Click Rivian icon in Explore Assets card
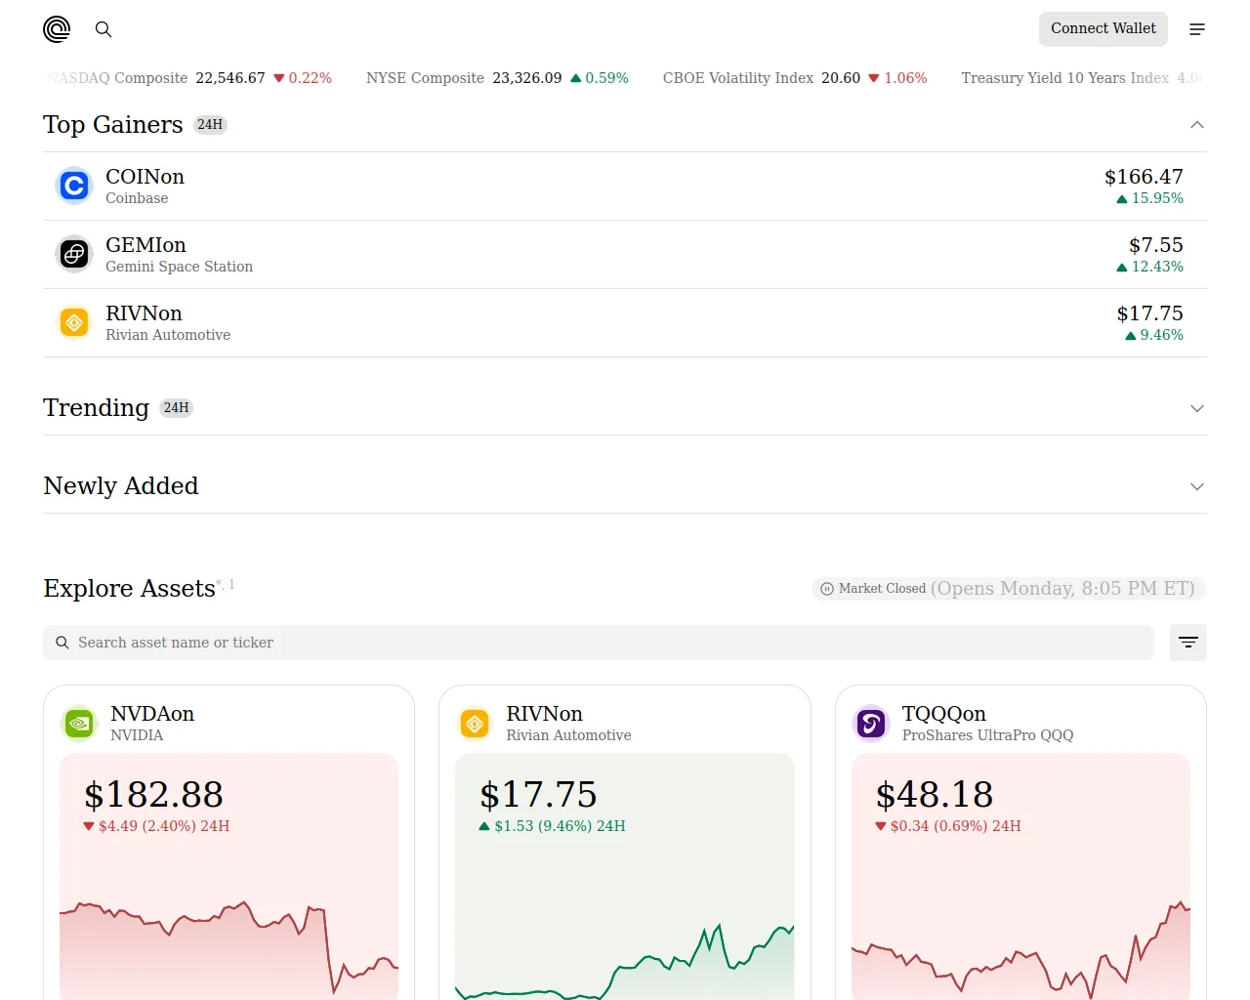 475,724
